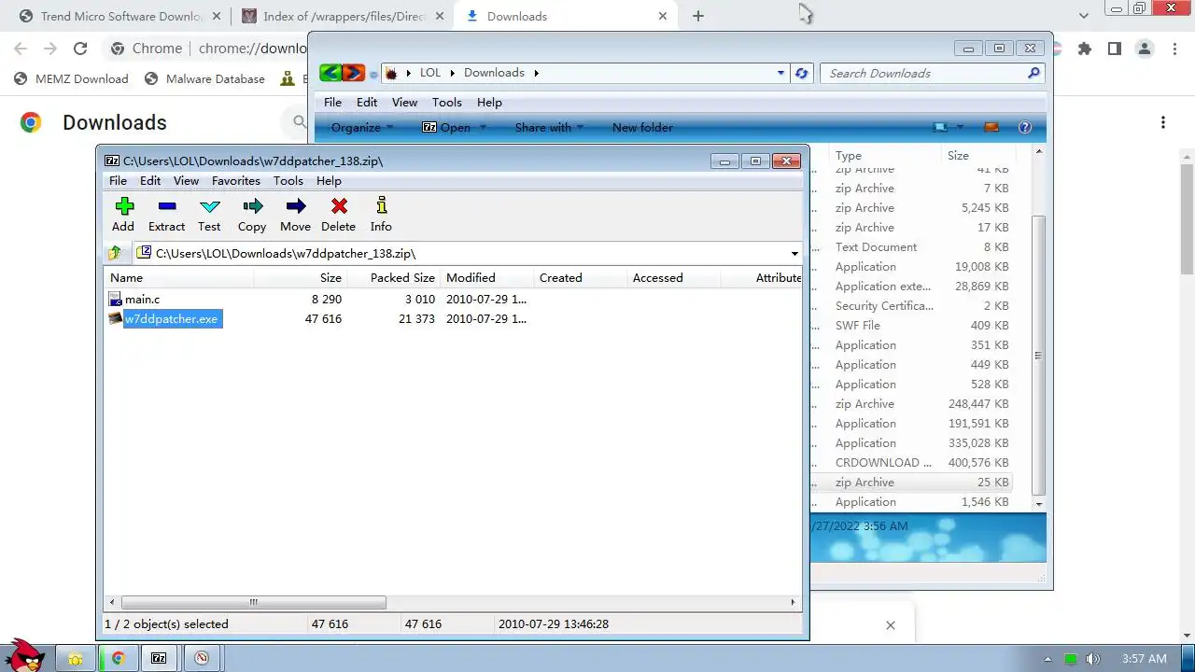Open Chrome tab search dropdown arrow

tap(1084, 16)
